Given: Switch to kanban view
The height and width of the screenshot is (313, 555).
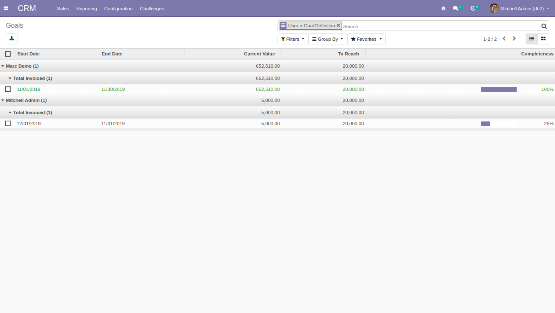Looking at the screenshot, I should [x=543, y=39].
